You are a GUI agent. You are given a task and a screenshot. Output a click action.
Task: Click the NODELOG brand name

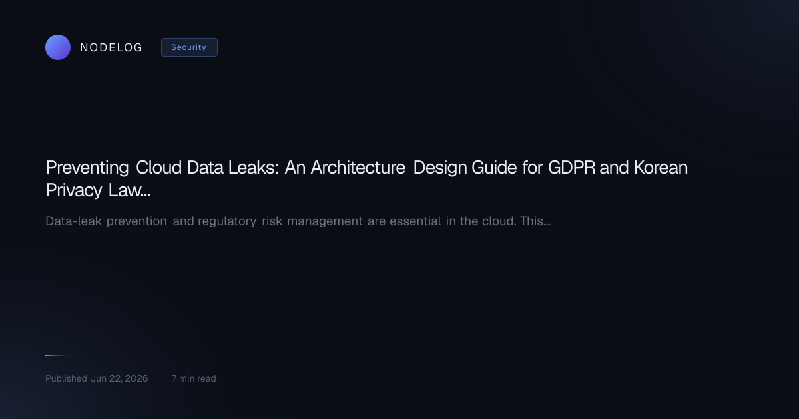[111, 47]
